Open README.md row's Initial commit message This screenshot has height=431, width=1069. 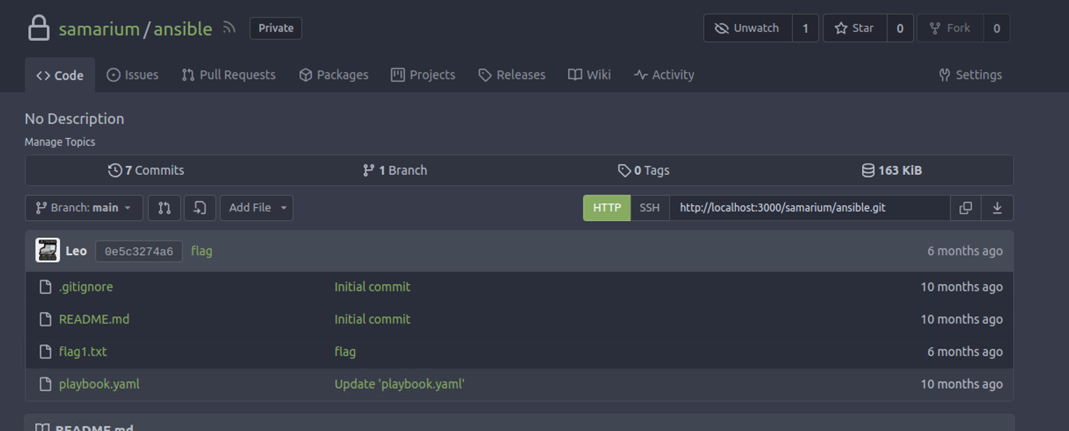[x=372, y=319]
